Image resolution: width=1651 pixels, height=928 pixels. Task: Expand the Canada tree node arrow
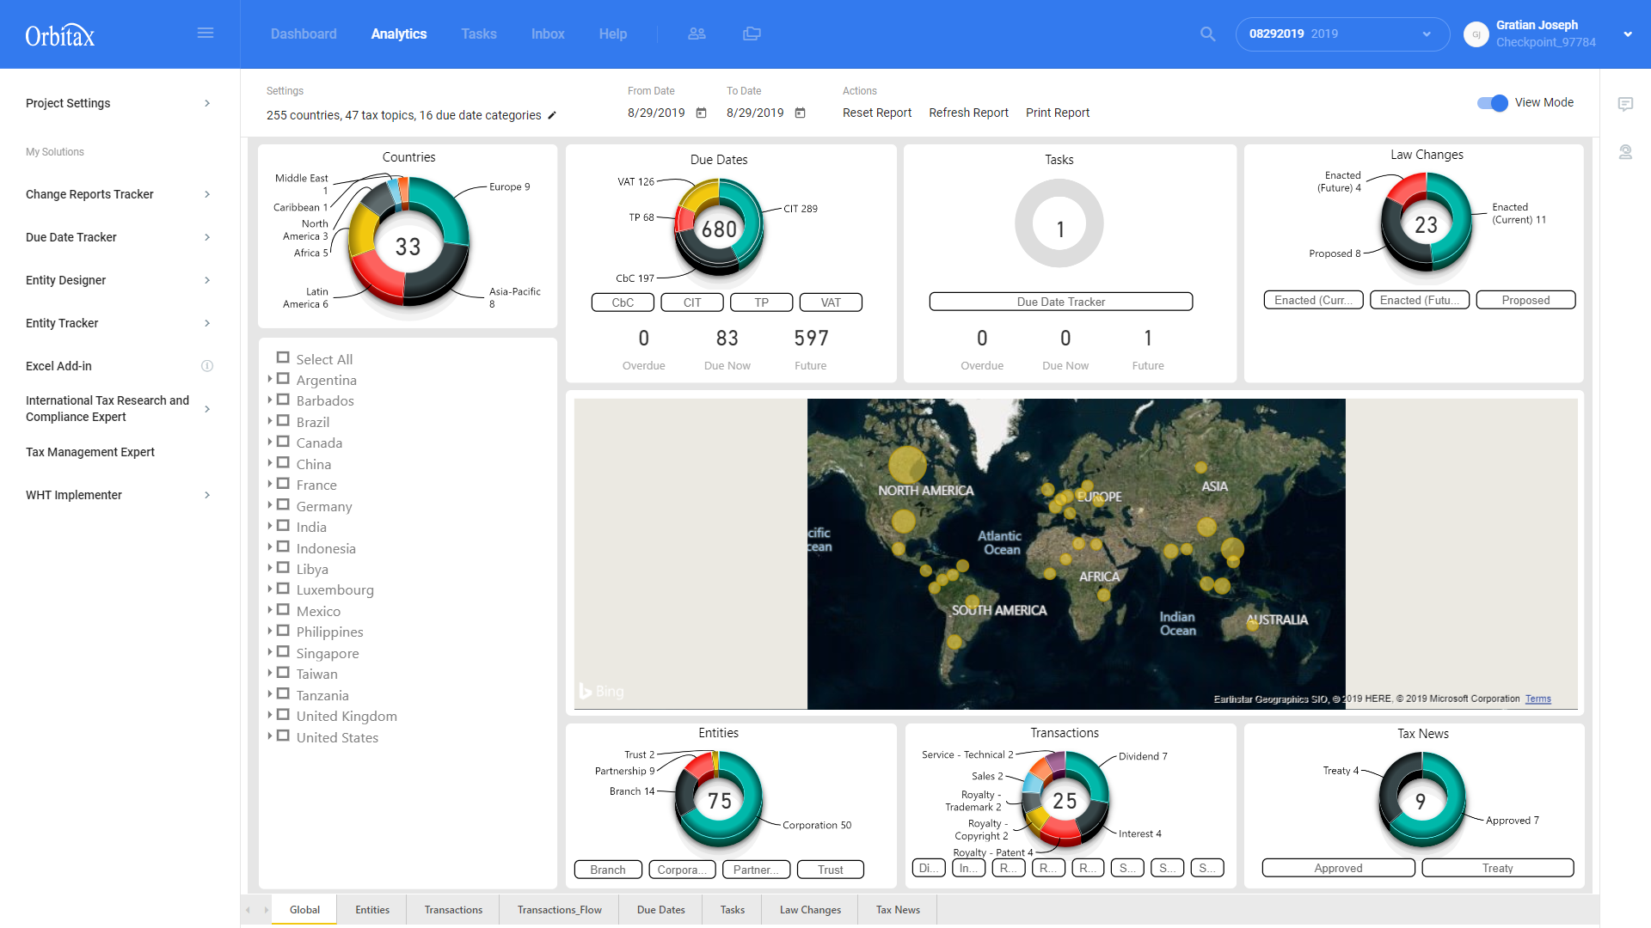click(269, 442)
